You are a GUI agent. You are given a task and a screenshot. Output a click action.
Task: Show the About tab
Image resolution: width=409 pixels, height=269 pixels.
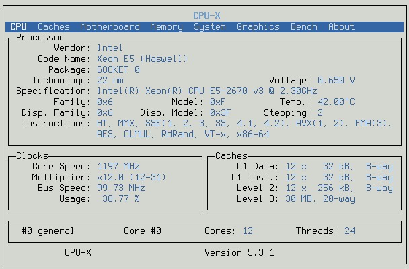pyautogui.click(x=342, y=27)
